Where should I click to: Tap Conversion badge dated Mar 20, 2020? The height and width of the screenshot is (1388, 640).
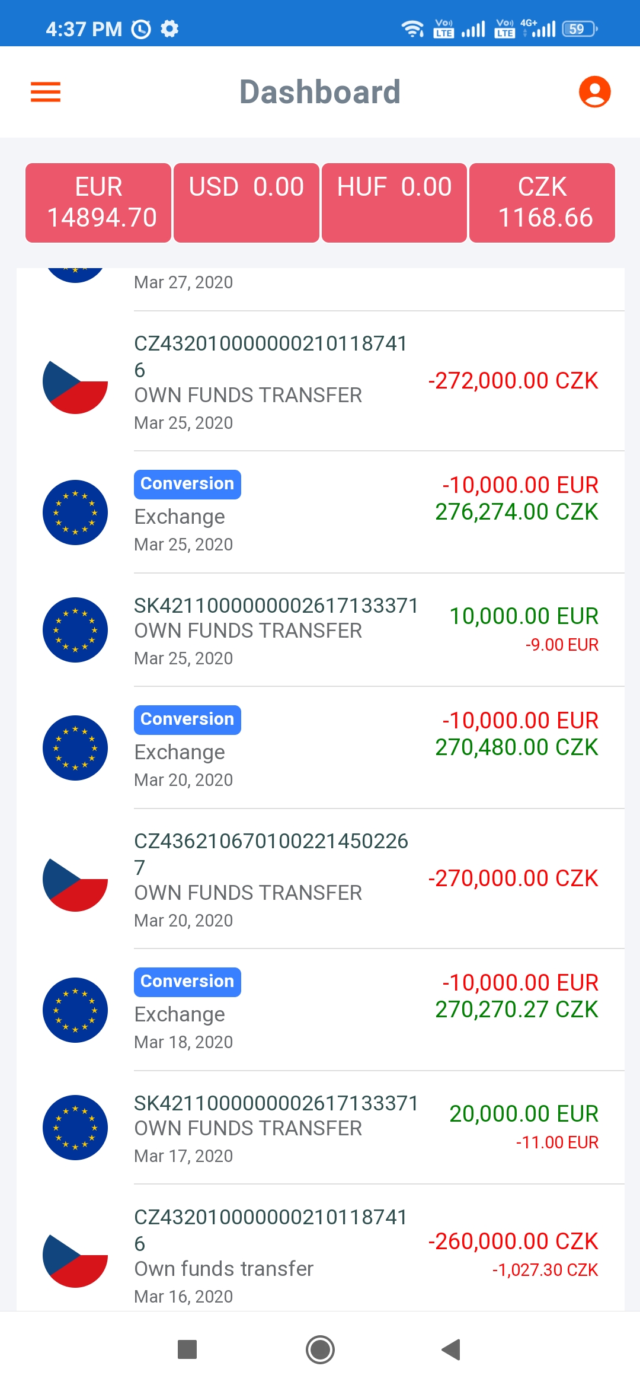(187, 720)
